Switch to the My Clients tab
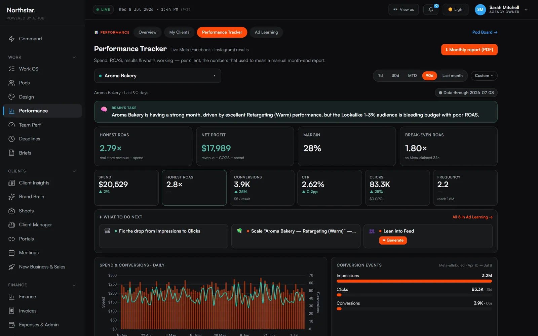Viewport: 538px width, 336px height. [179, 32]
